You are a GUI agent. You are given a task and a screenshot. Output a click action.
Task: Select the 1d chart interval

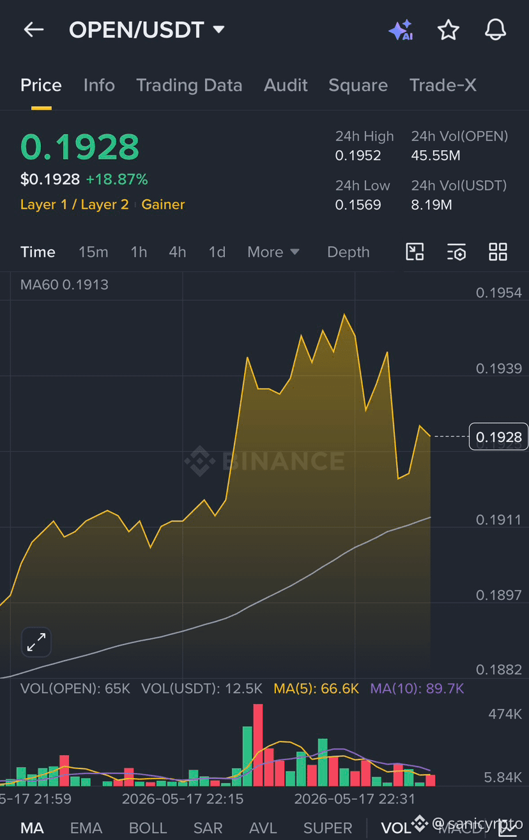click(x=217, y=252)
